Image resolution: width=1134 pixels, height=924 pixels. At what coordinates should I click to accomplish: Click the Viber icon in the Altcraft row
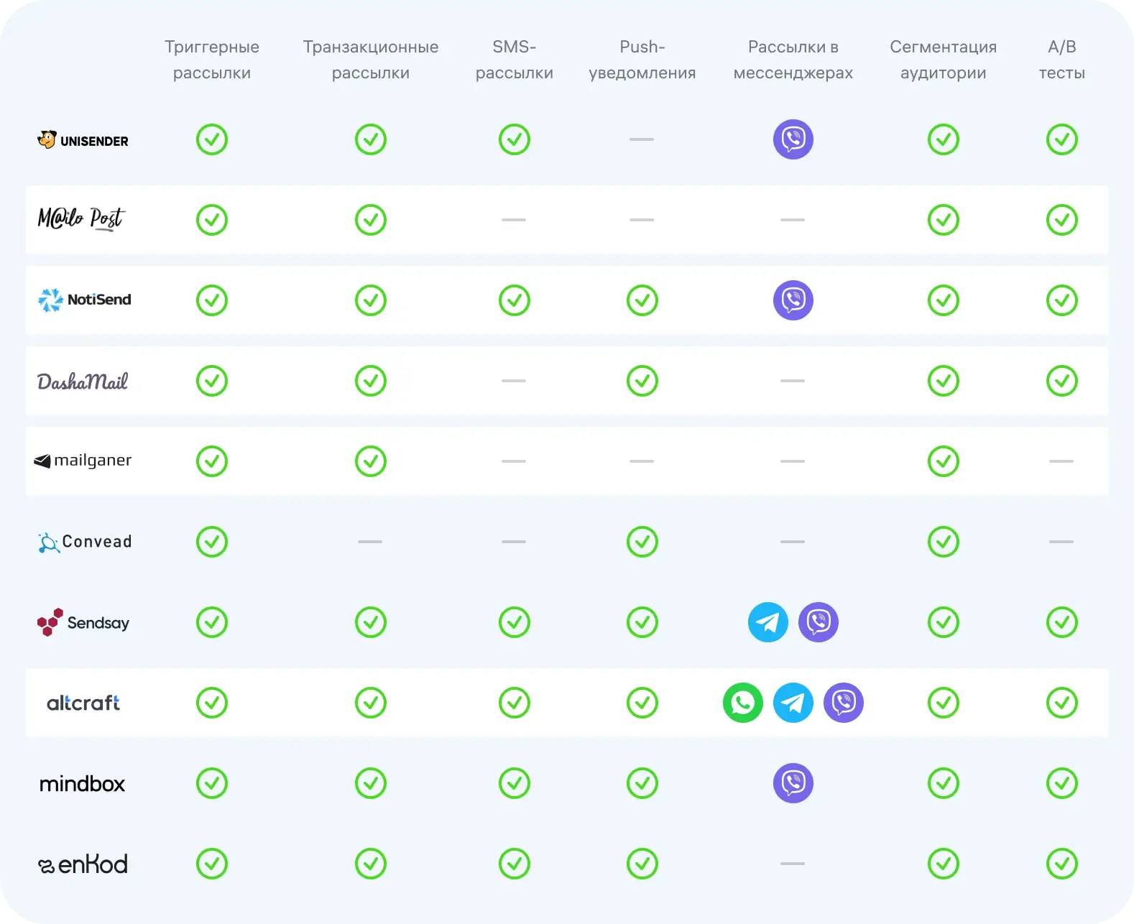(843, 703)
